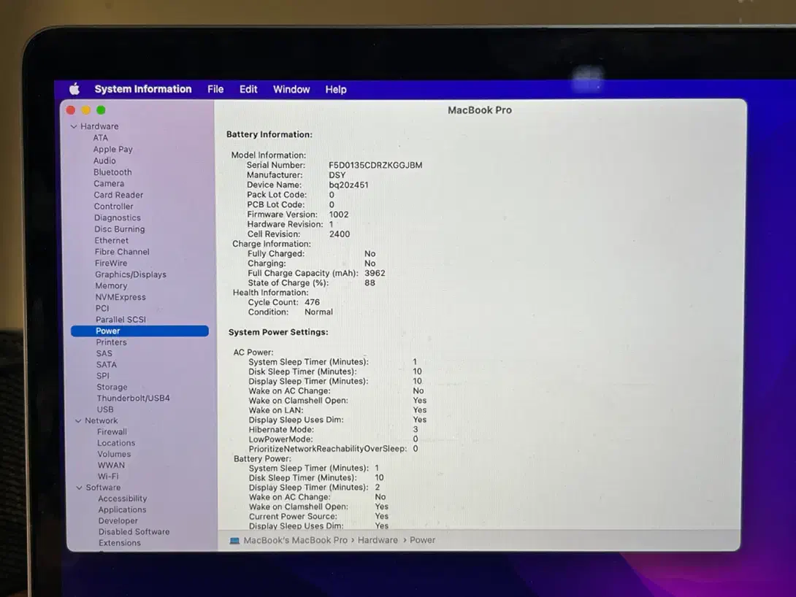Select Storage in the hardware list

[112, 388]
